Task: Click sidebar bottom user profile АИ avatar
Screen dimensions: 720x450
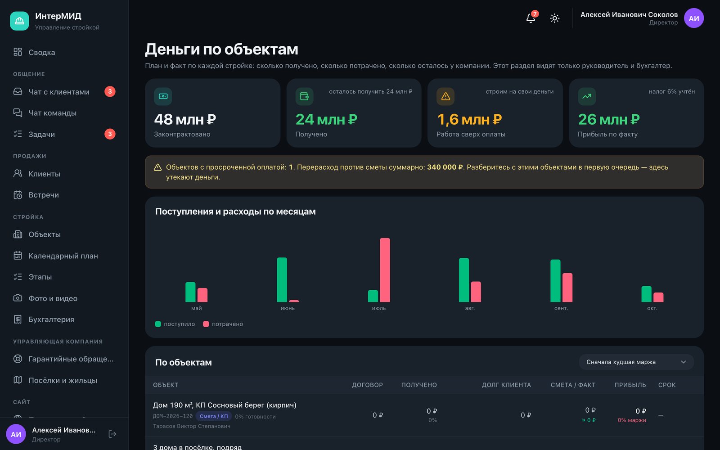Action: pos(16,434)
